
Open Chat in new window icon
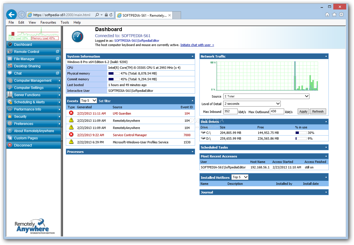point(57,73)
